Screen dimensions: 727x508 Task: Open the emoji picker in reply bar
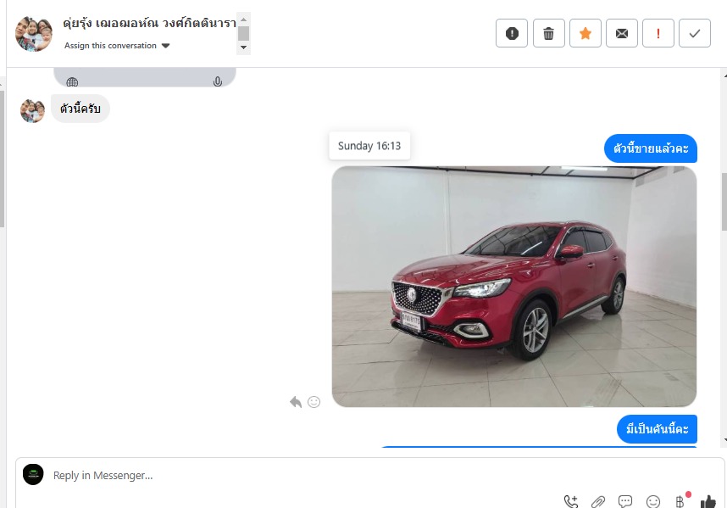[x=652, y=501]
